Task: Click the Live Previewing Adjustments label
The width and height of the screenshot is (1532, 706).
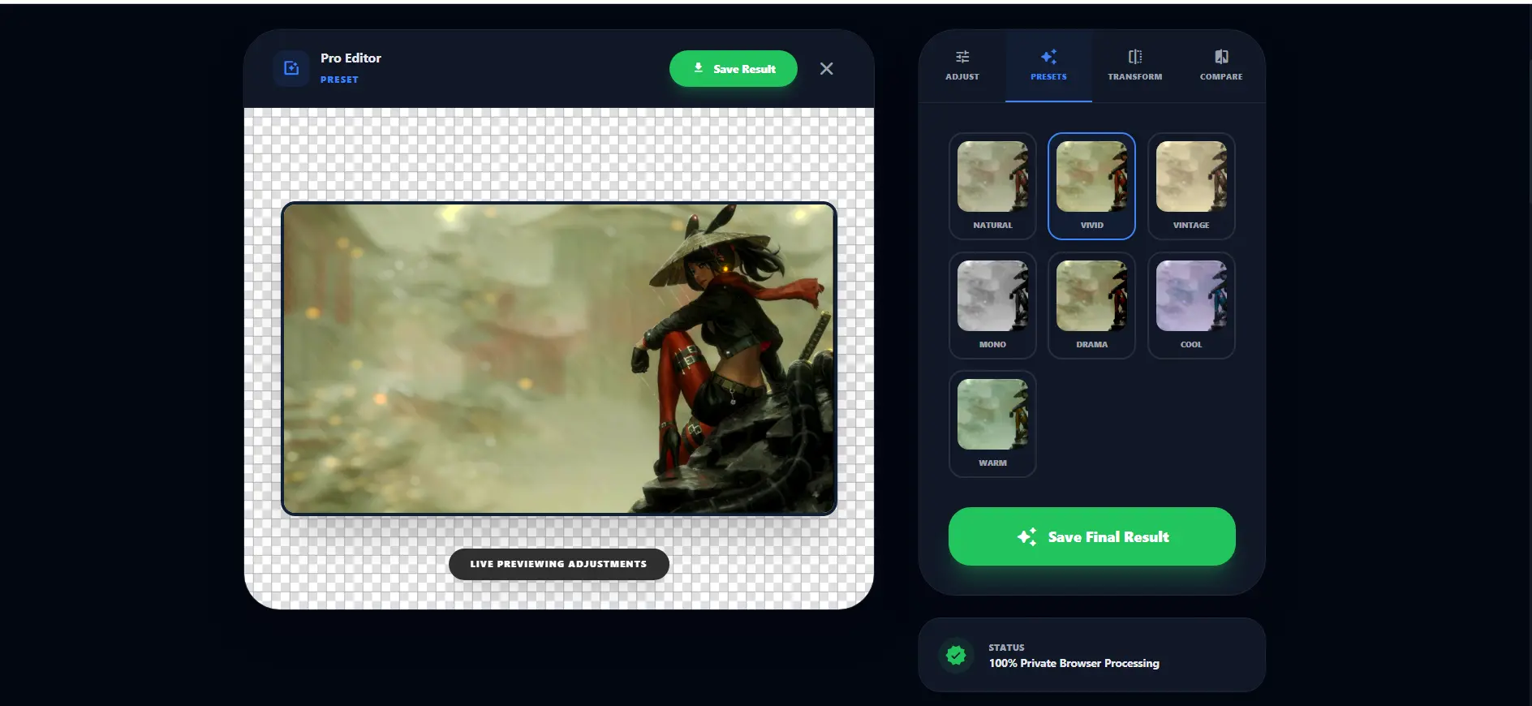Action: point(559,564)
